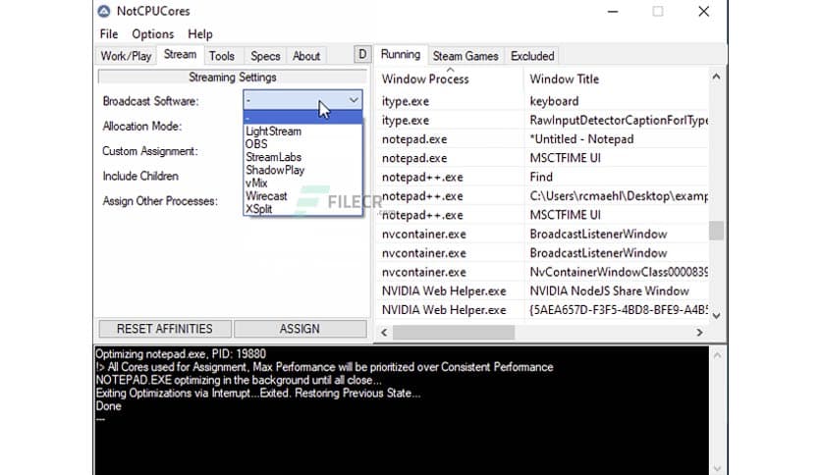Open the Running processes tab

coord(401,54)
